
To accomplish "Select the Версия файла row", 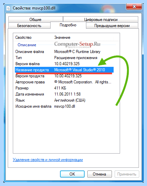I will [64, 64].
